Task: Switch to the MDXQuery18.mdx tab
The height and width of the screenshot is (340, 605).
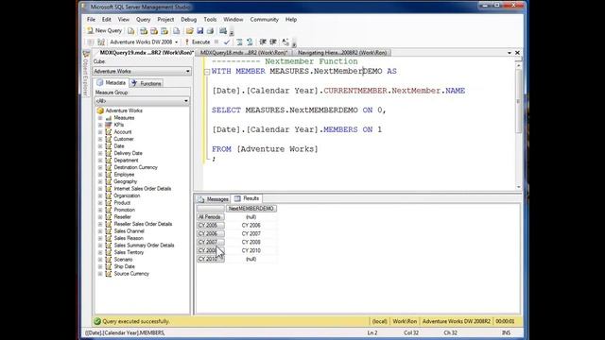Action: 244,53
